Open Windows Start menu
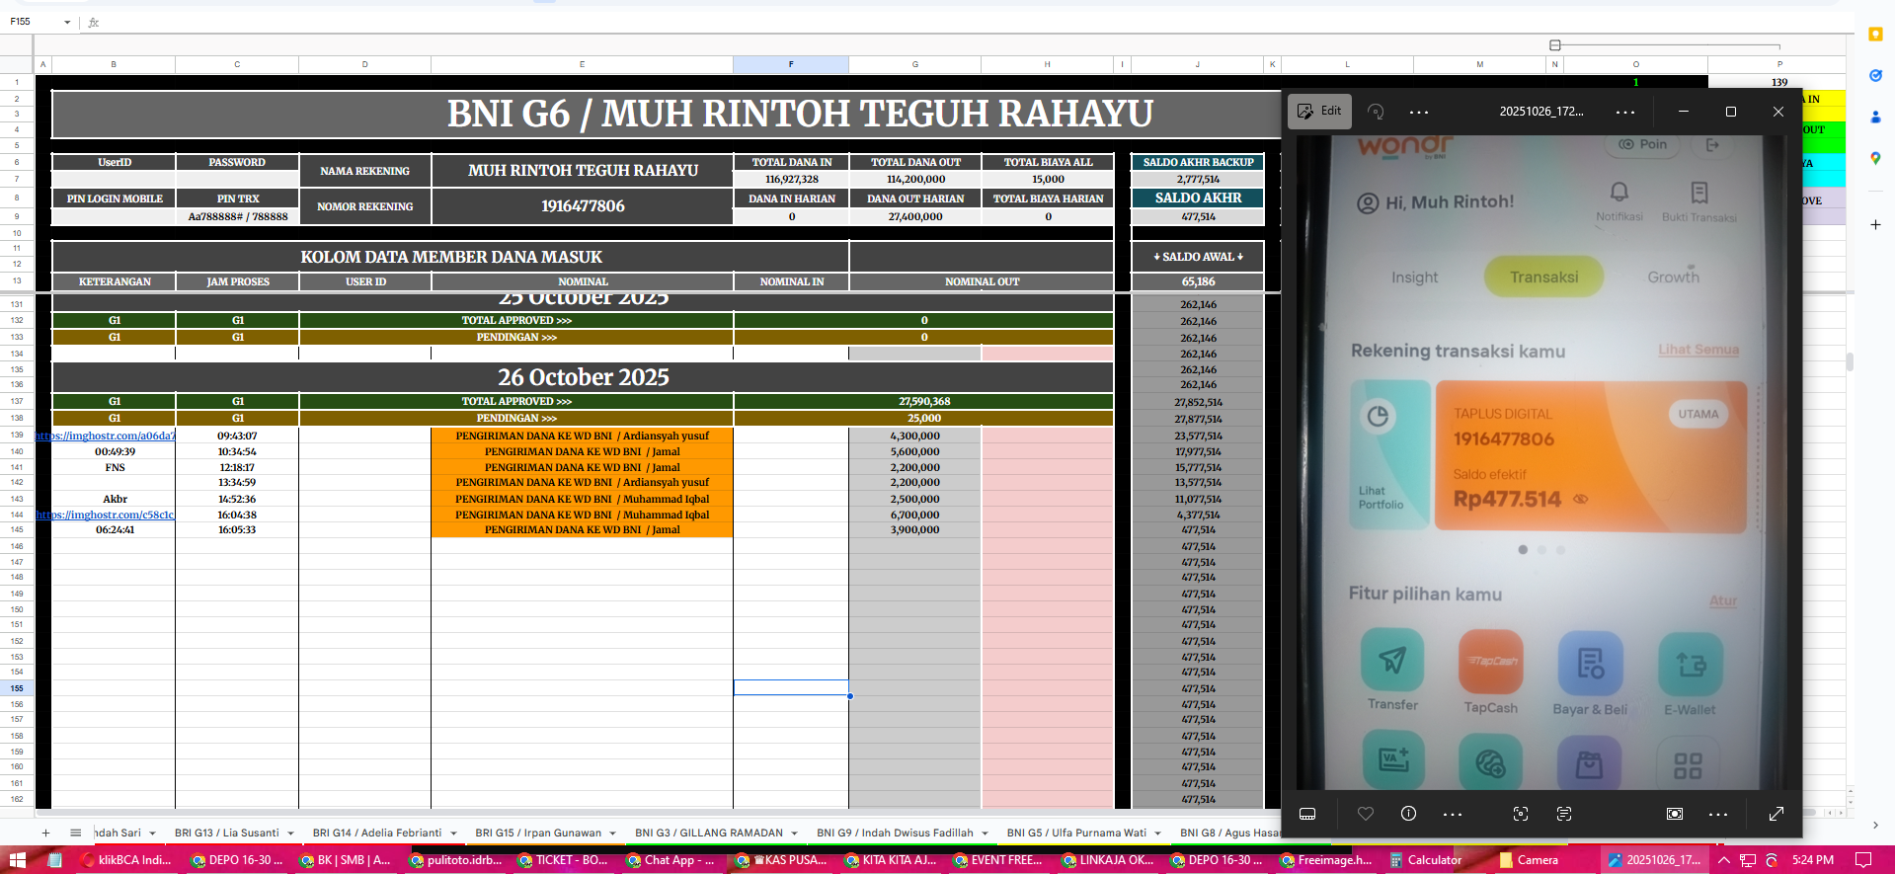The width and height of the screenshot is (1895, 874). (17, 860)
